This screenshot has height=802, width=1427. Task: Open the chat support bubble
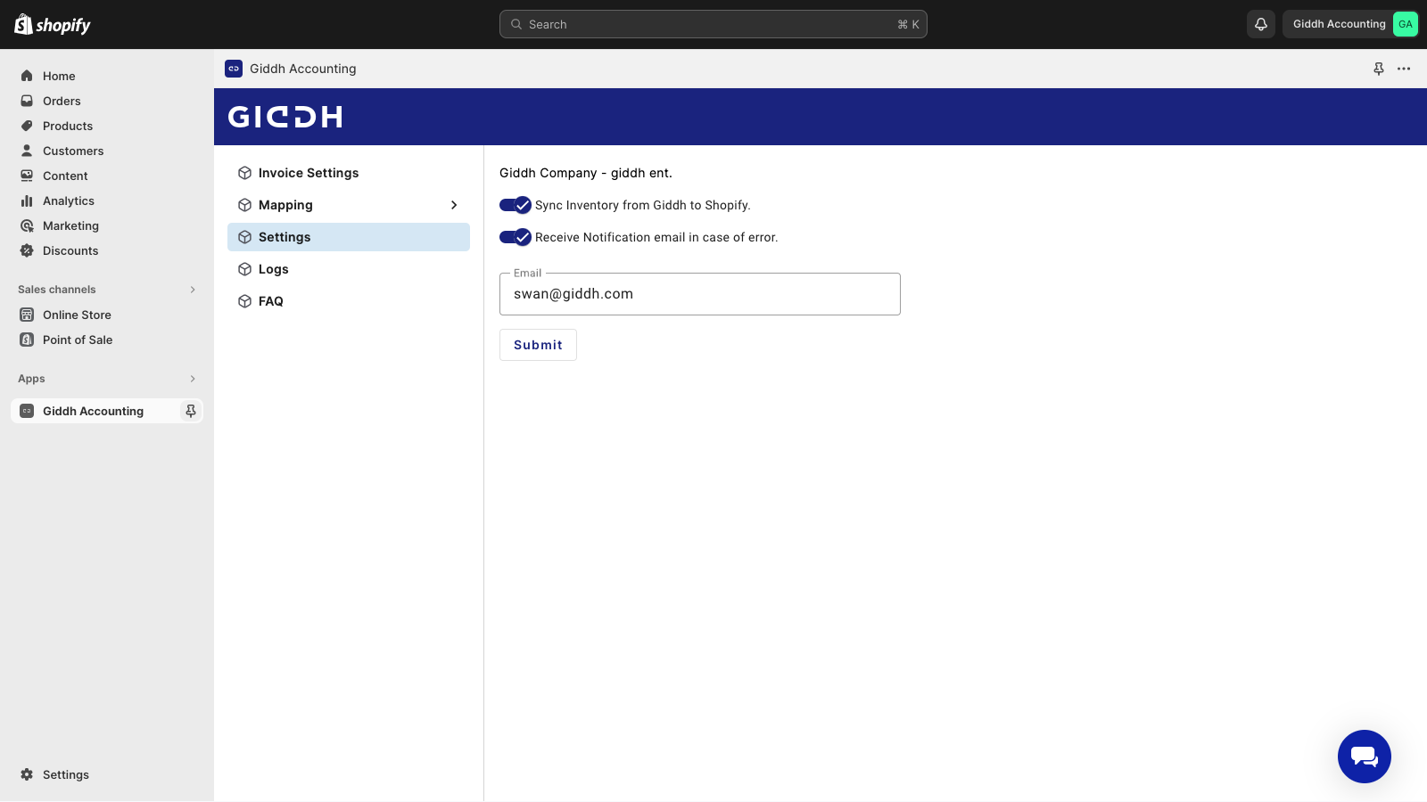tap(1365, 757)
